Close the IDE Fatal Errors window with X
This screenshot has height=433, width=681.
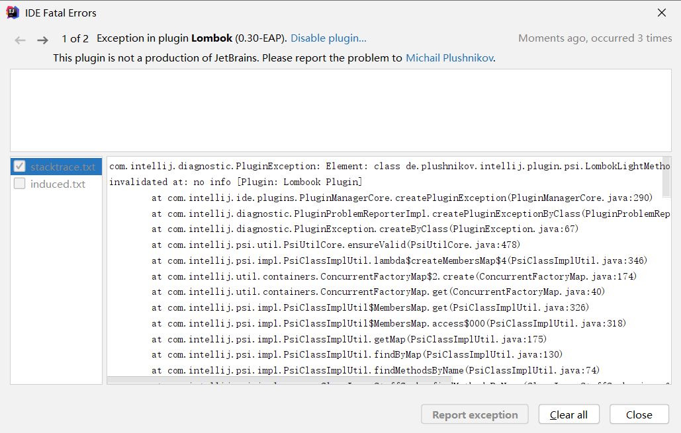coord(661,13)
